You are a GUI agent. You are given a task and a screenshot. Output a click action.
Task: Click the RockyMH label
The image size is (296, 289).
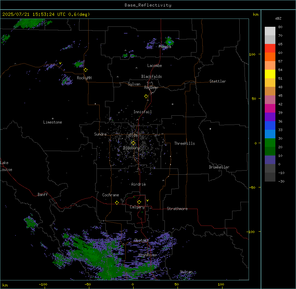pos(84,78)
